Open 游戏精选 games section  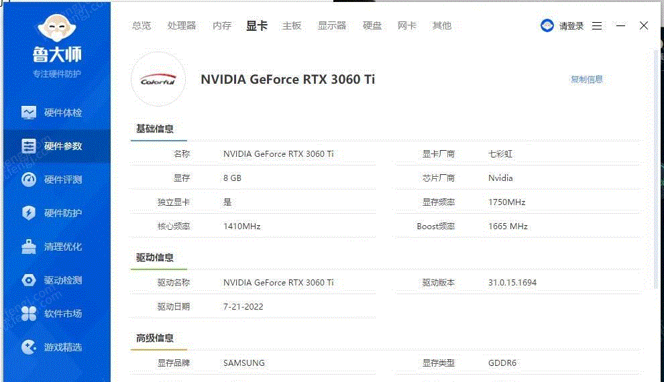pyautogui.click(x=57, y=347)
